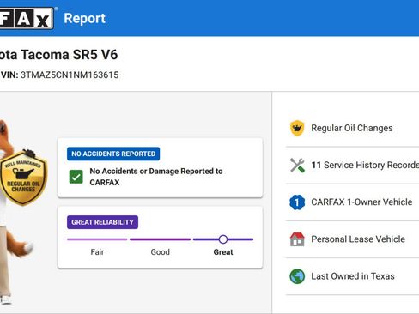This screenshot has height=314, width=419.
Task: Select the NO ACCIDENTS REPORTED blue badge
Action: (x=113, y=154)
